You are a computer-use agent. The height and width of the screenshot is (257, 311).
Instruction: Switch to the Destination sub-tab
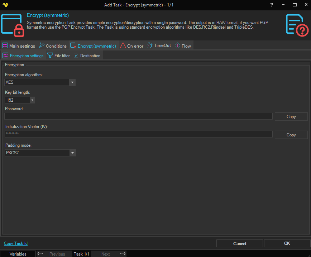87,56
